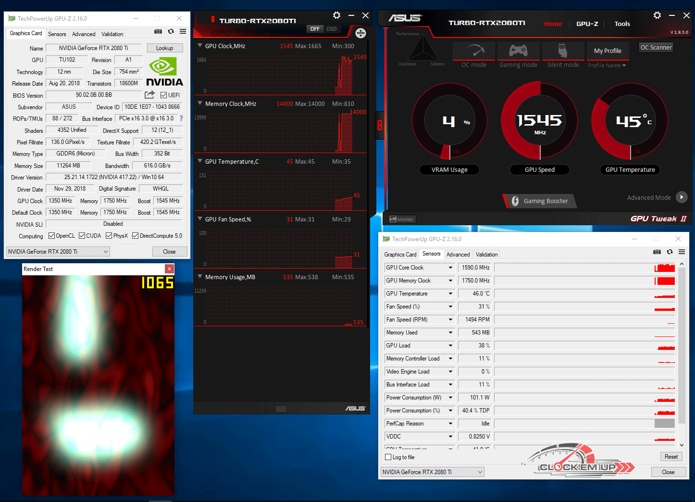Click the ASUS logo in the GPU Tweak II header
This screenshot has height=502, width=695.
point(405,18)
